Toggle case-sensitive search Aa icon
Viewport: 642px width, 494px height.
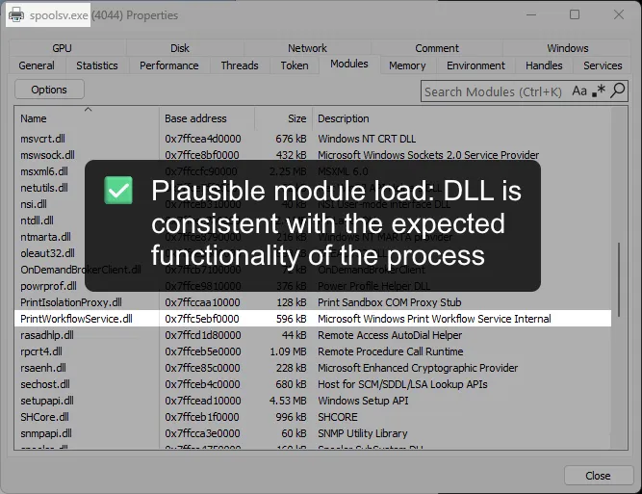pyautogui.click(x=579, y=91)
